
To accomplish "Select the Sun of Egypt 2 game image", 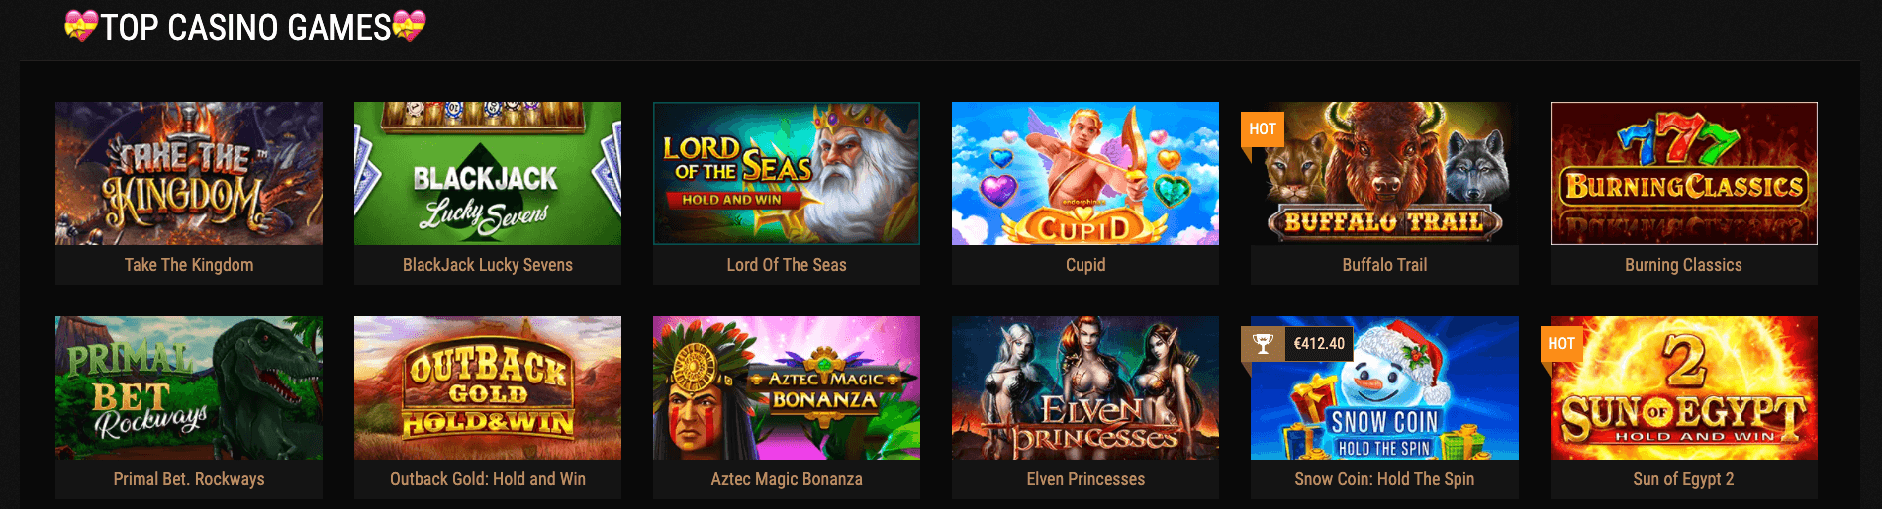I will 1683,387.
